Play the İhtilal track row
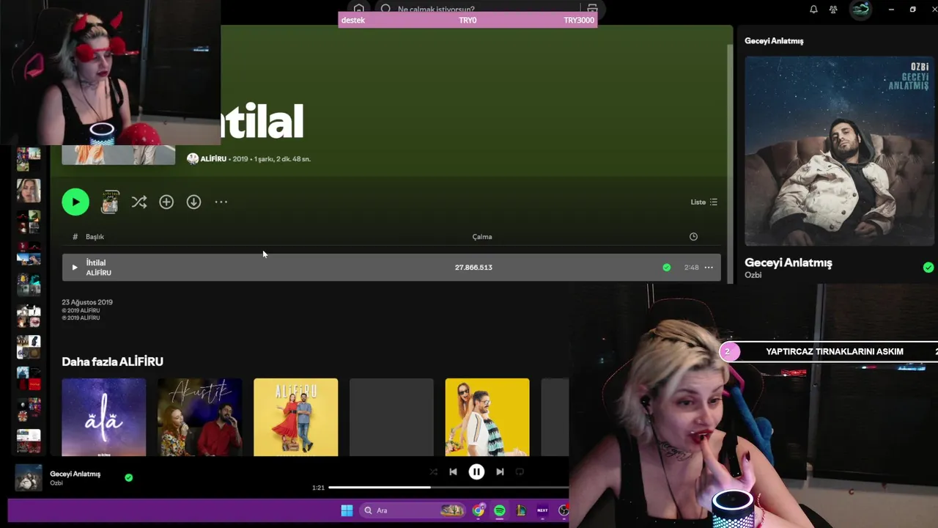The height and width of the screenshot is (528, 938). [x=74, y=267]
